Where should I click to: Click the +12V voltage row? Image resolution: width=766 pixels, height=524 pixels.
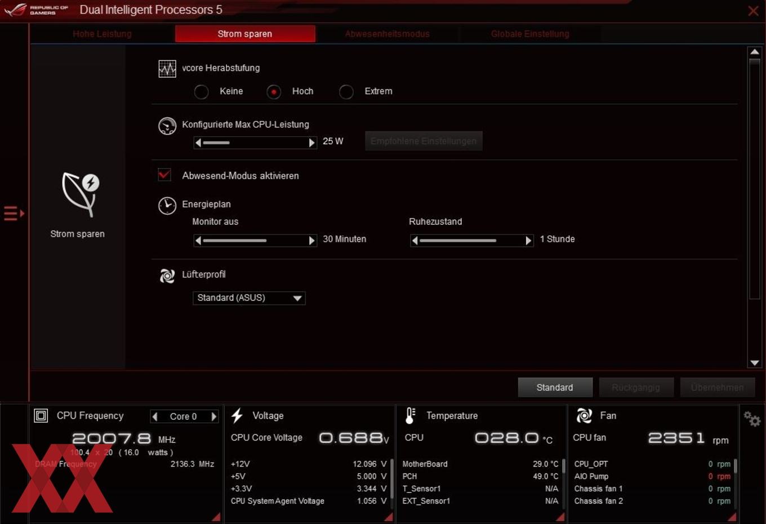click(x=309, y=464)
